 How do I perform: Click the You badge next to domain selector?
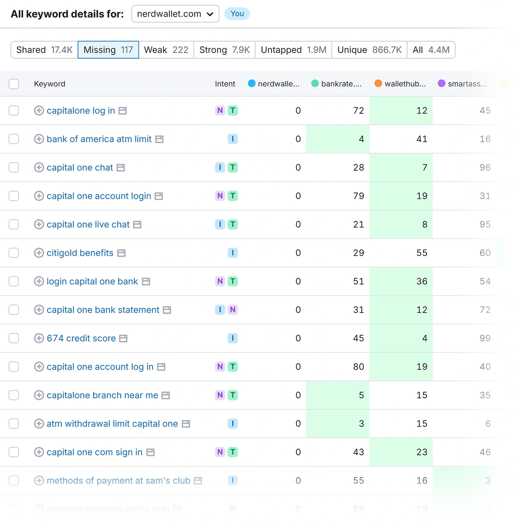tap(237, 14)
